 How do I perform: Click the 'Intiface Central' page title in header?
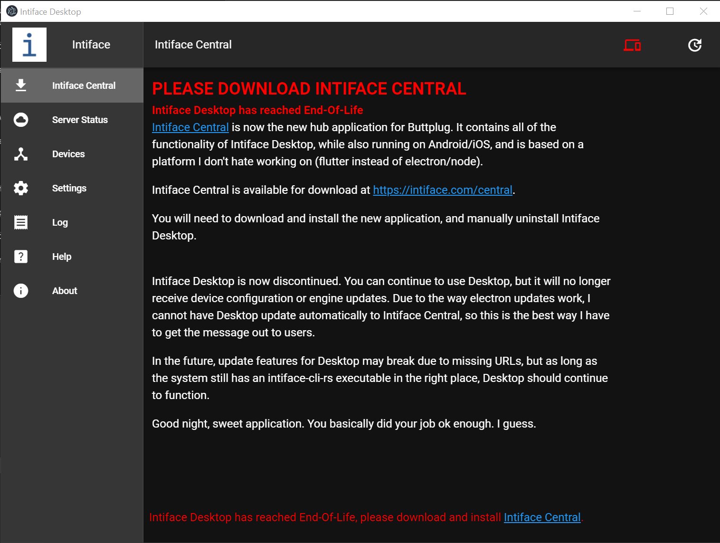coord(193,45)
